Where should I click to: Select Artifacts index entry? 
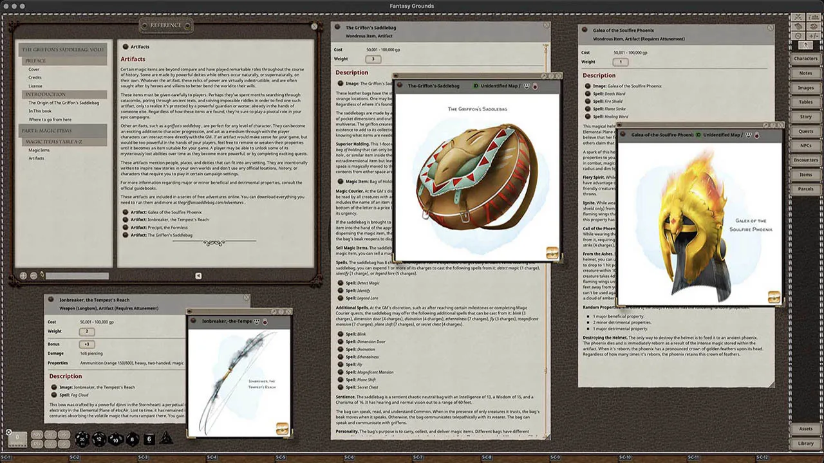(x=37, y=158)
